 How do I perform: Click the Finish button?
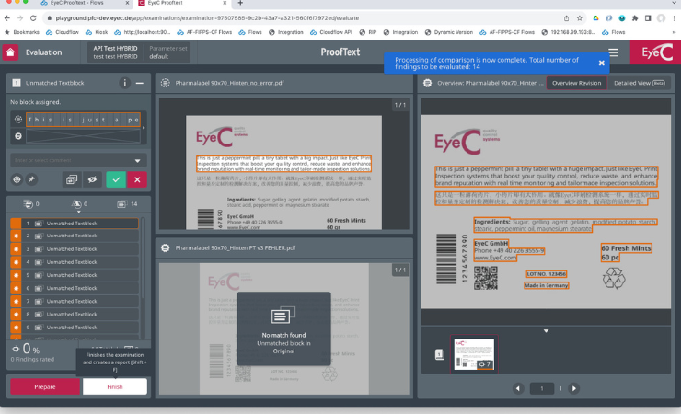(x=115, y=386)
